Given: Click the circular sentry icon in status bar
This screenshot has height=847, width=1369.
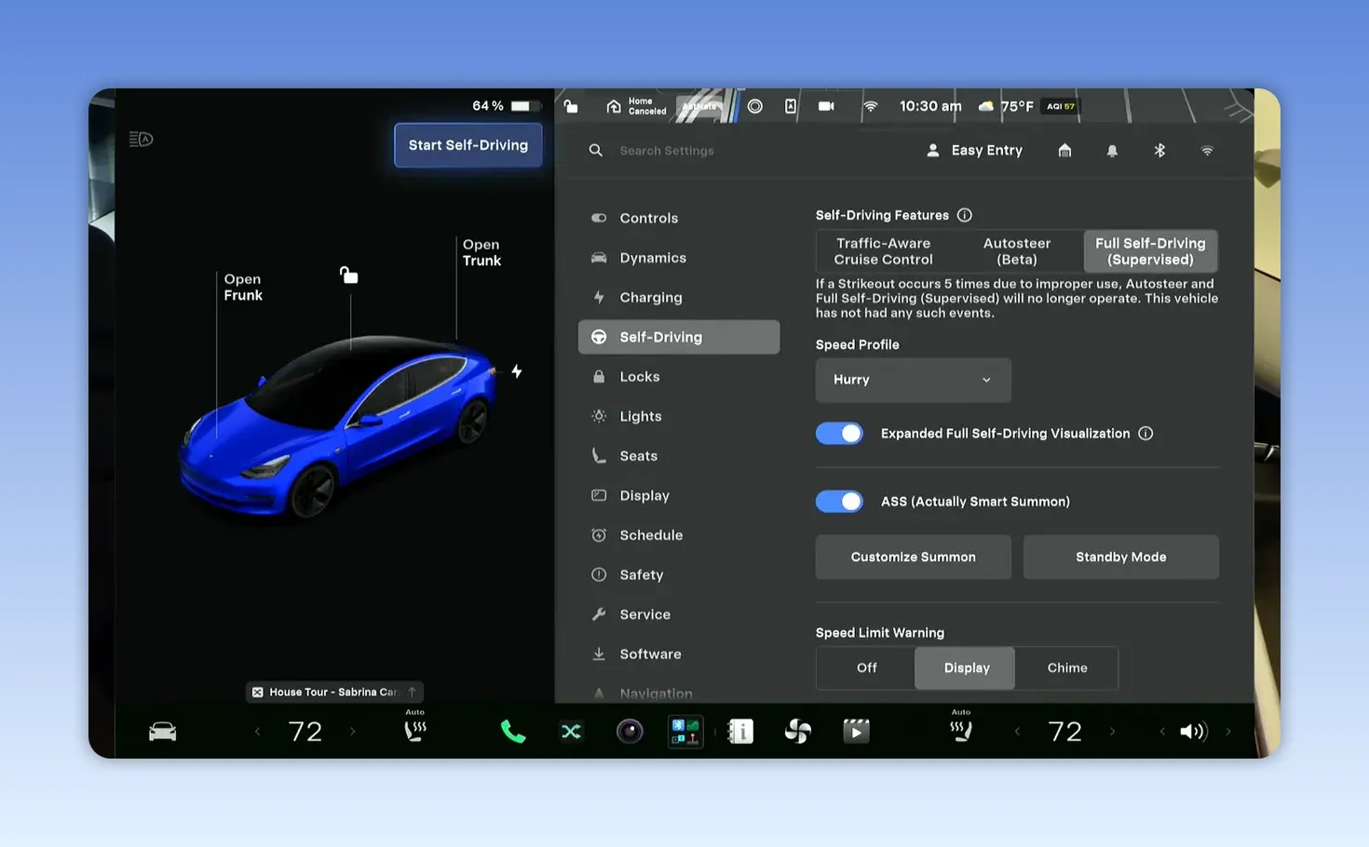Looking at the screenshot, I should (x=755, y=106).
